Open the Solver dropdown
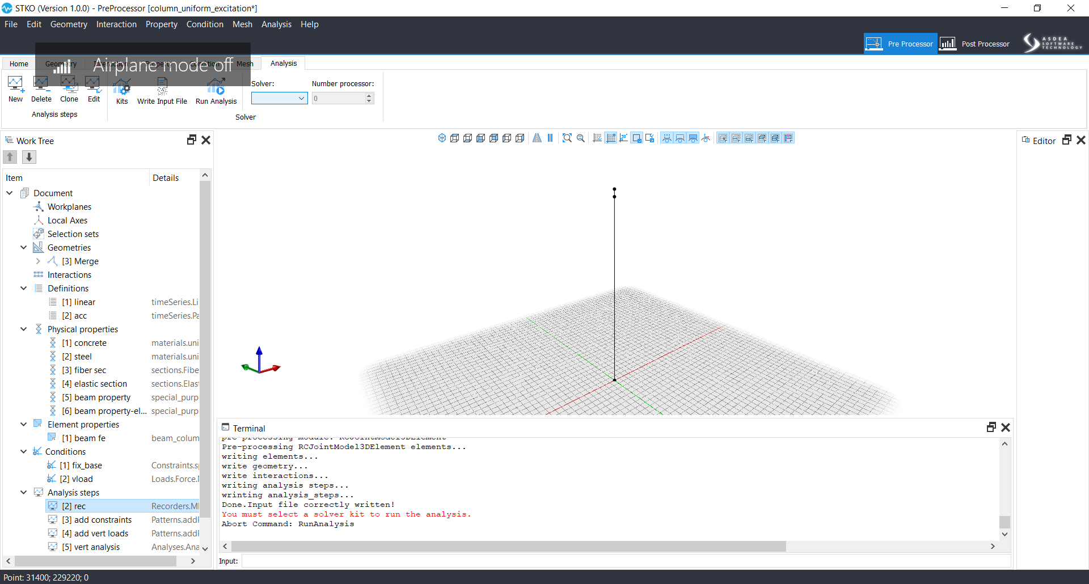Image resolution: width=1089 pixels, height=584 pixels. 279,98
